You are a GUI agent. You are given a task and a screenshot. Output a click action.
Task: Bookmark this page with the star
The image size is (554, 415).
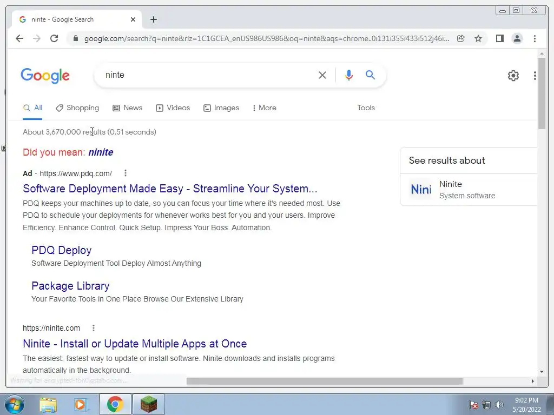(x=478, y=38)
